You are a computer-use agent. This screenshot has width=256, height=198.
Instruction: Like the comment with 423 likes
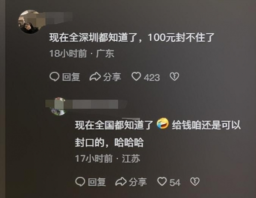137,76
